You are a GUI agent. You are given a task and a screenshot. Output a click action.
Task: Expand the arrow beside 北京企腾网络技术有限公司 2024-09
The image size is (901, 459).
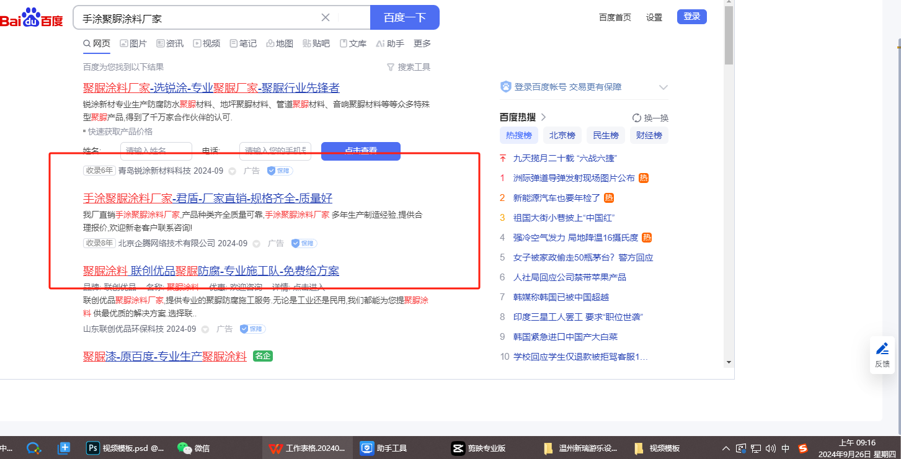(x=256, y=244)
